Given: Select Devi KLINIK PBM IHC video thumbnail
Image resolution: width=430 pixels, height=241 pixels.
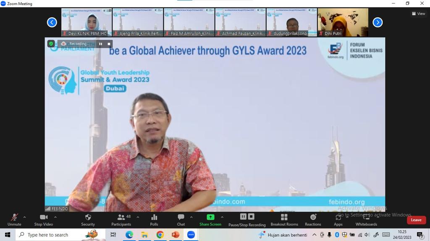Looking at the screenshot, I should tap(87, 23).
